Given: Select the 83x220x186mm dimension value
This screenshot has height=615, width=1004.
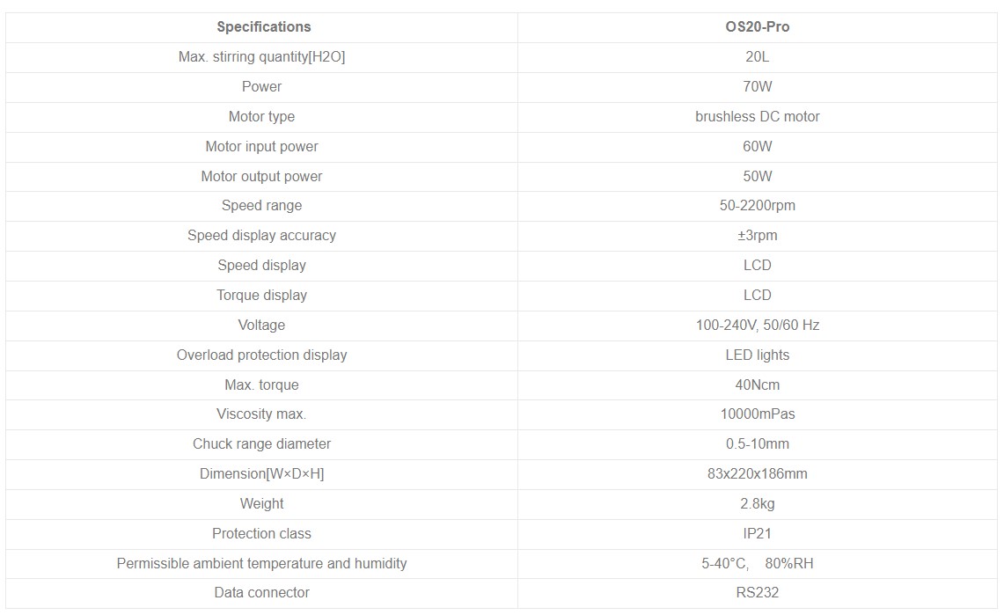Looking at the screenshot, I should coord(757,474).
